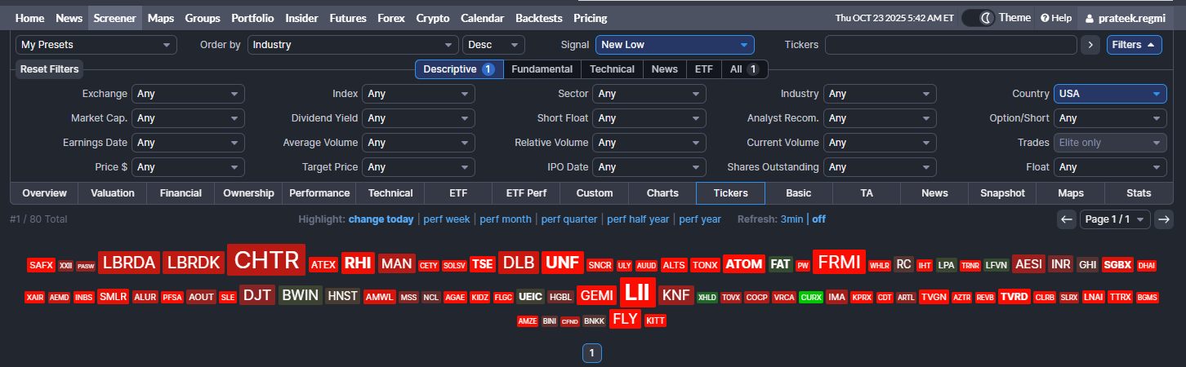1186x367 pixels.
Task: Select the Charts view tab
Action: pos(662,193)
